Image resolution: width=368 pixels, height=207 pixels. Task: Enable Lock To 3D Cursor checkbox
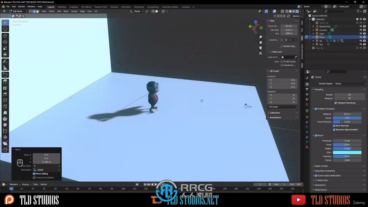click(x=282, y=62)
